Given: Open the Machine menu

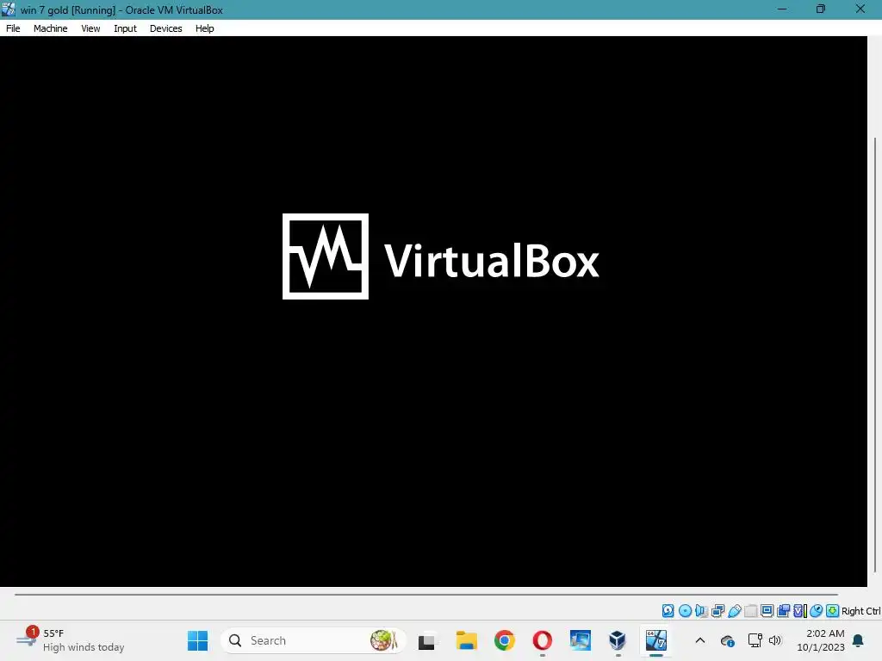Looking at the screenshot, I should coord(50,28).
